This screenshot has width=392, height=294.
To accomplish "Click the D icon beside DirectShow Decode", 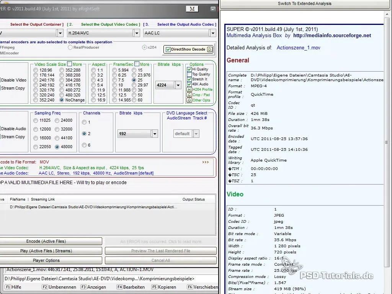I will pyautogui.click(x=210, y=49).
